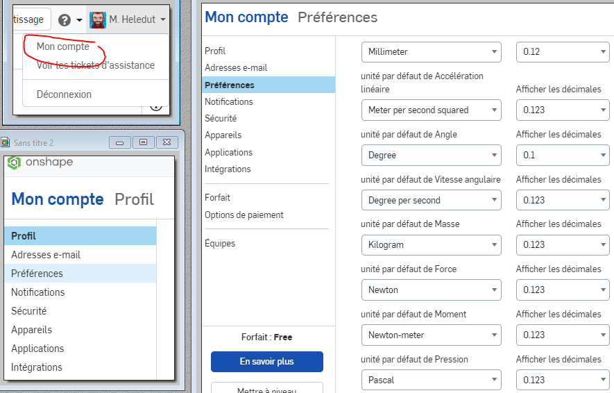Open the Pascal pressure unit dropdown
Image resolution: width=614 pixels, height=393 pixels.
point(431,380)
